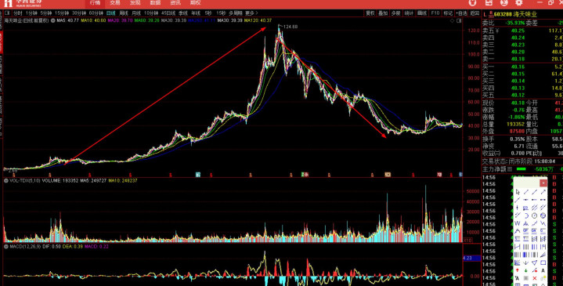Add stock via +自选 button
563x286 pixels.
coord(461,13)
